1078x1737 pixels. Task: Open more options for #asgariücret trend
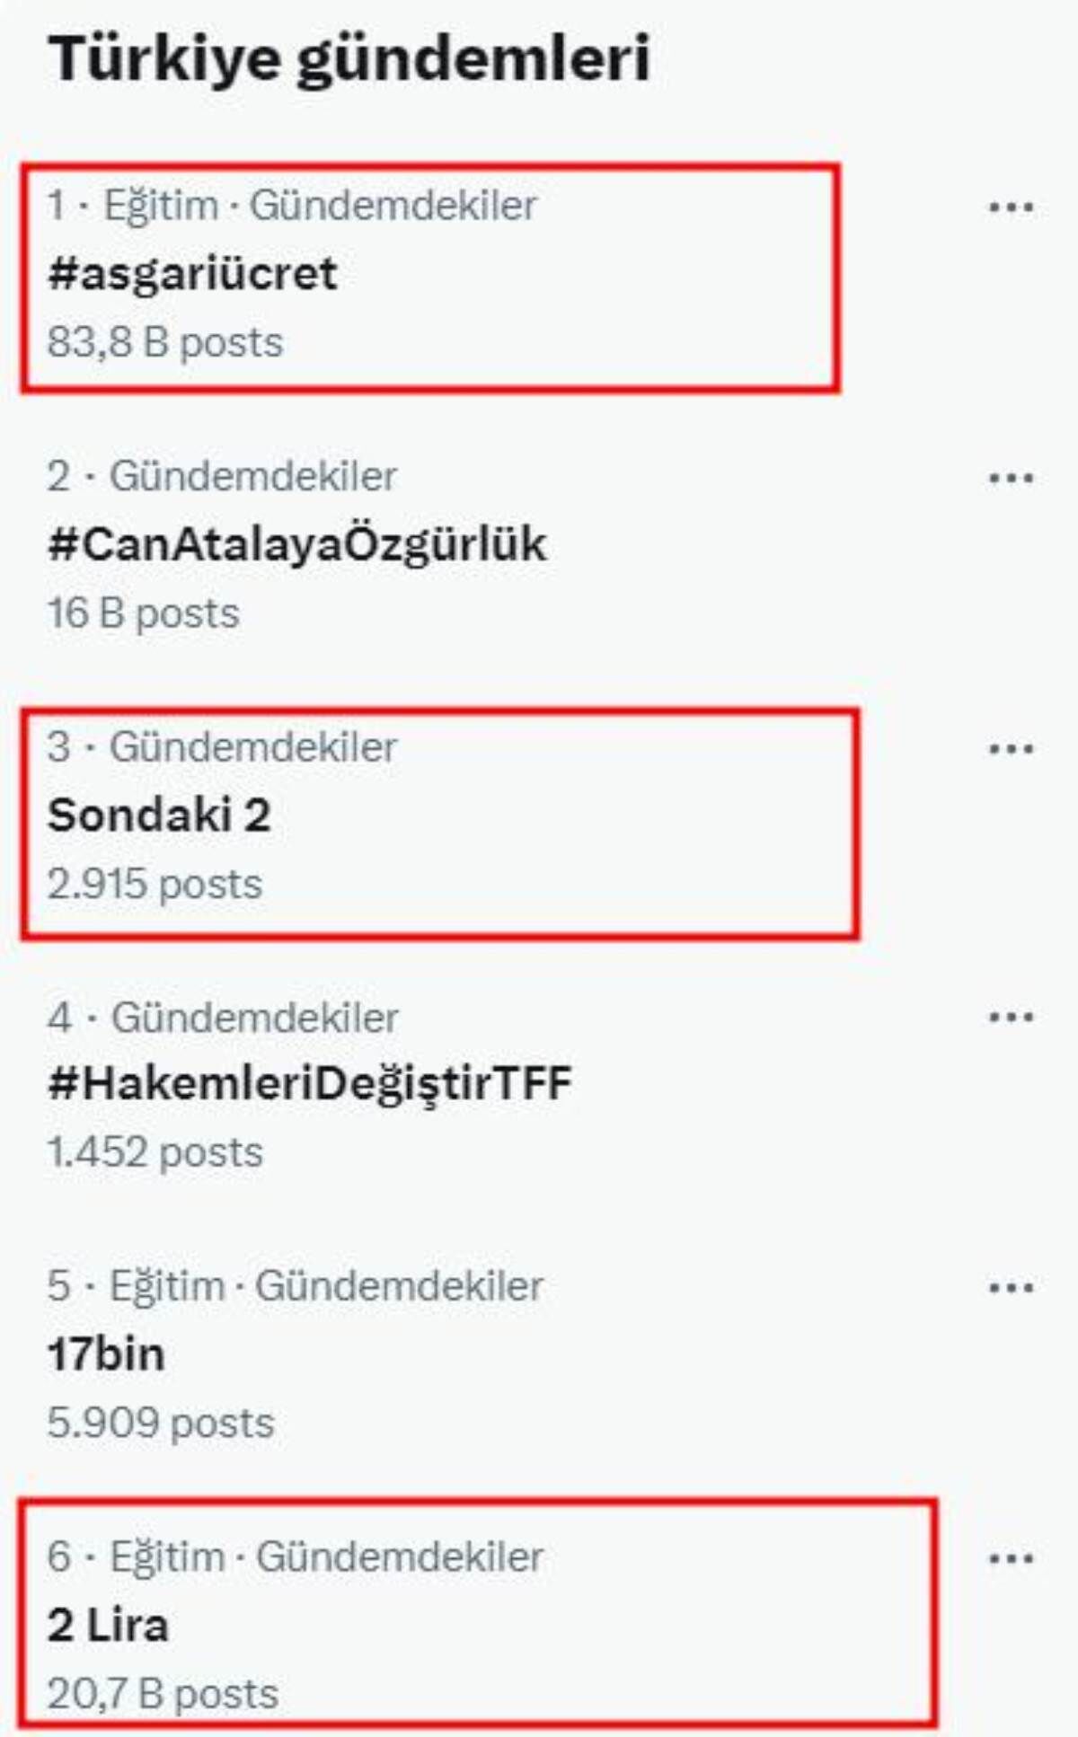(1011, 207)
